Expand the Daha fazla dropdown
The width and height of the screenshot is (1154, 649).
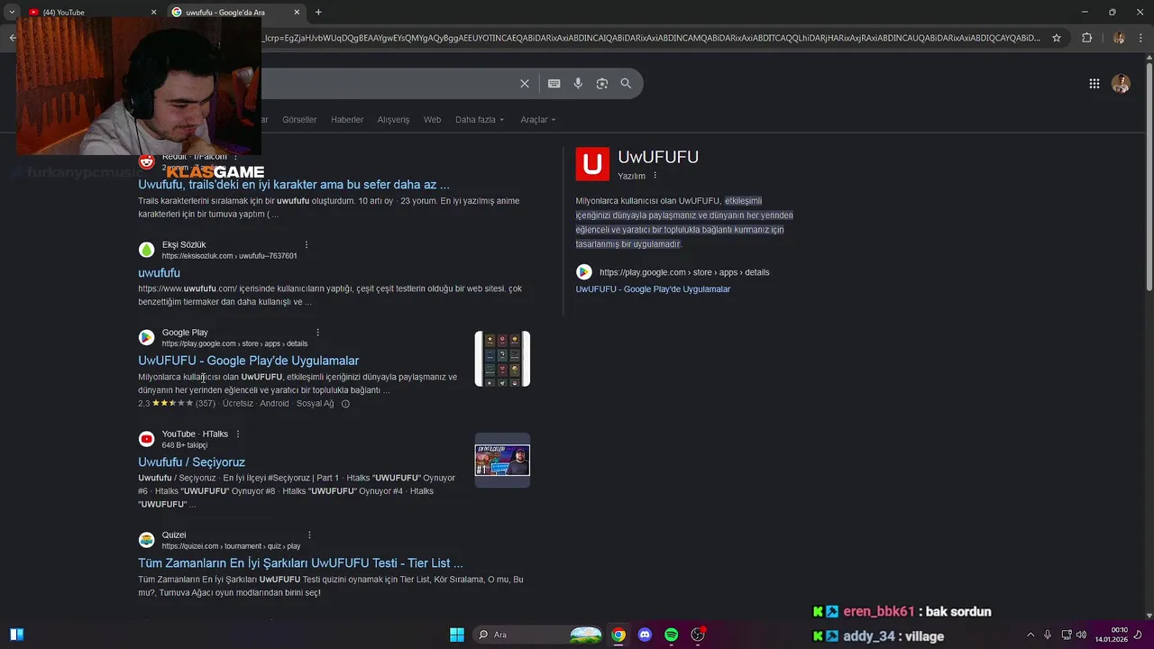pyautogui.click(x=480, y=120)
